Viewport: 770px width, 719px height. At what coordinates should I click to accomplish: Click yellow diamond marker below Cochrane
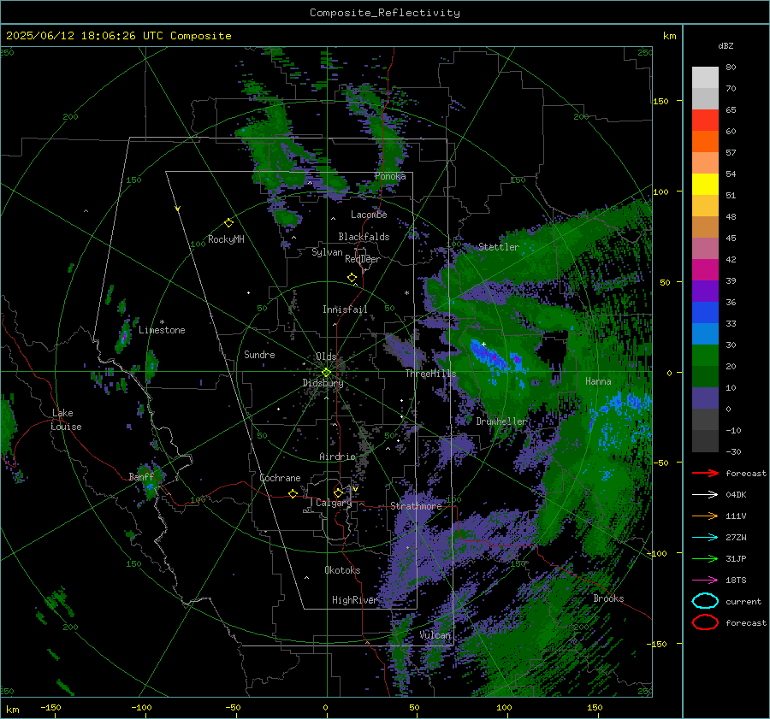293,494
